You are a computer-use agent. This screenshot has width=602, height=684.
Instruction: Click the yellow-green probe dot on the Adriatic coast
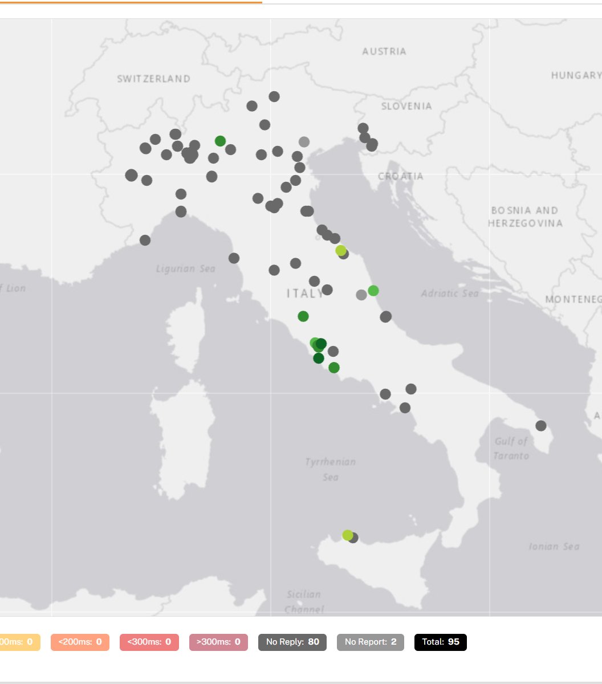[340, 250]
